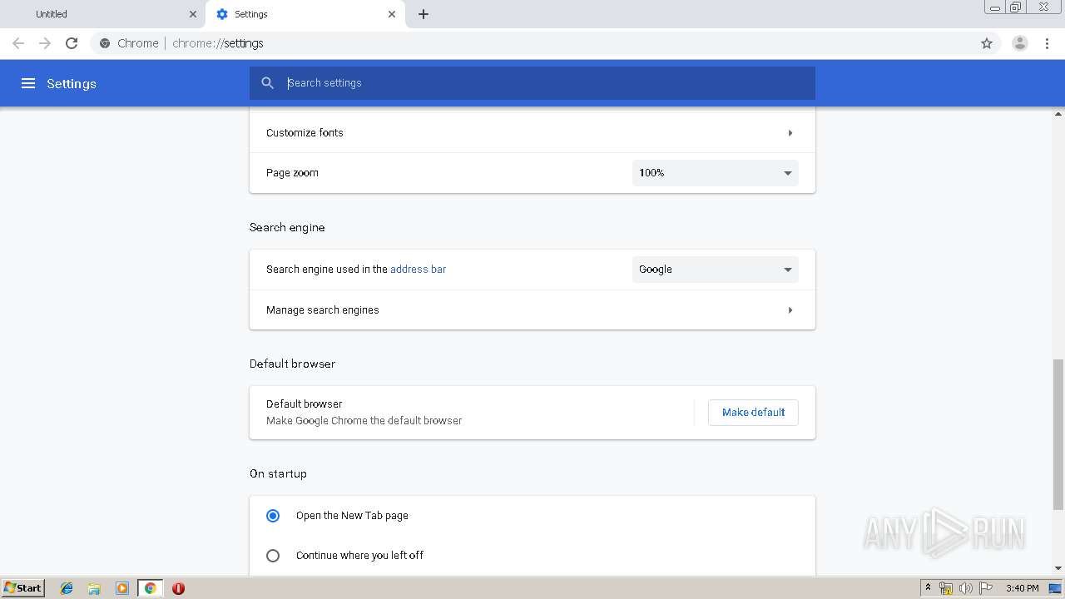
Task: Click the Action Center flag icon
Action: click(986, 588)
